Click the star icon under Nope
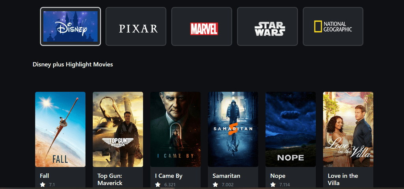 273,184
